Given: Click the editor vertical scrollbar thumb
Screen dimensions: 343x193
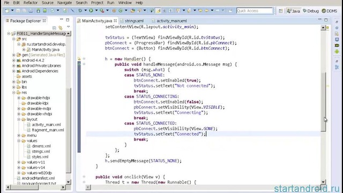Looking at the screenshot, I should click(x=323, y=102).
